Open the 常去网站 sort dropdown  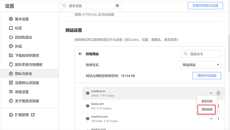coord(201,65)
